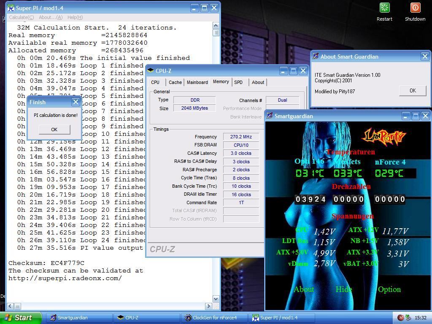Click 32M Calculation Start line
Viewport: 432px width, 324px height.
click(97, 27)
